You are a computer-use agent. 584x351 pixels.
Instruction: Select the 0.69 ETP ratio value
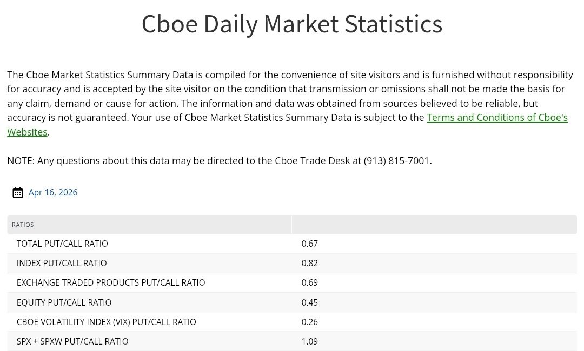point(309,282)
